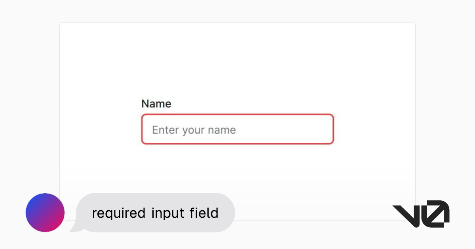Click the 'required input field' chat bubble

pos(154,213)
